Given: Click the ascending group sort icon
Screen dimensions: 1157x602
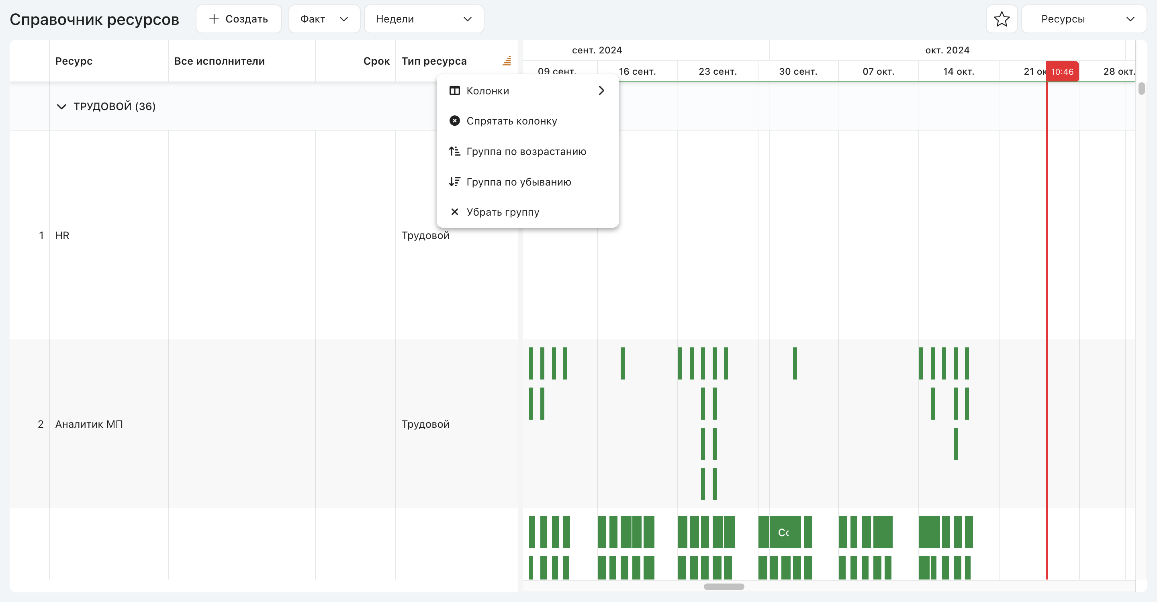Looking at the screenshot, I should point(454,151).
